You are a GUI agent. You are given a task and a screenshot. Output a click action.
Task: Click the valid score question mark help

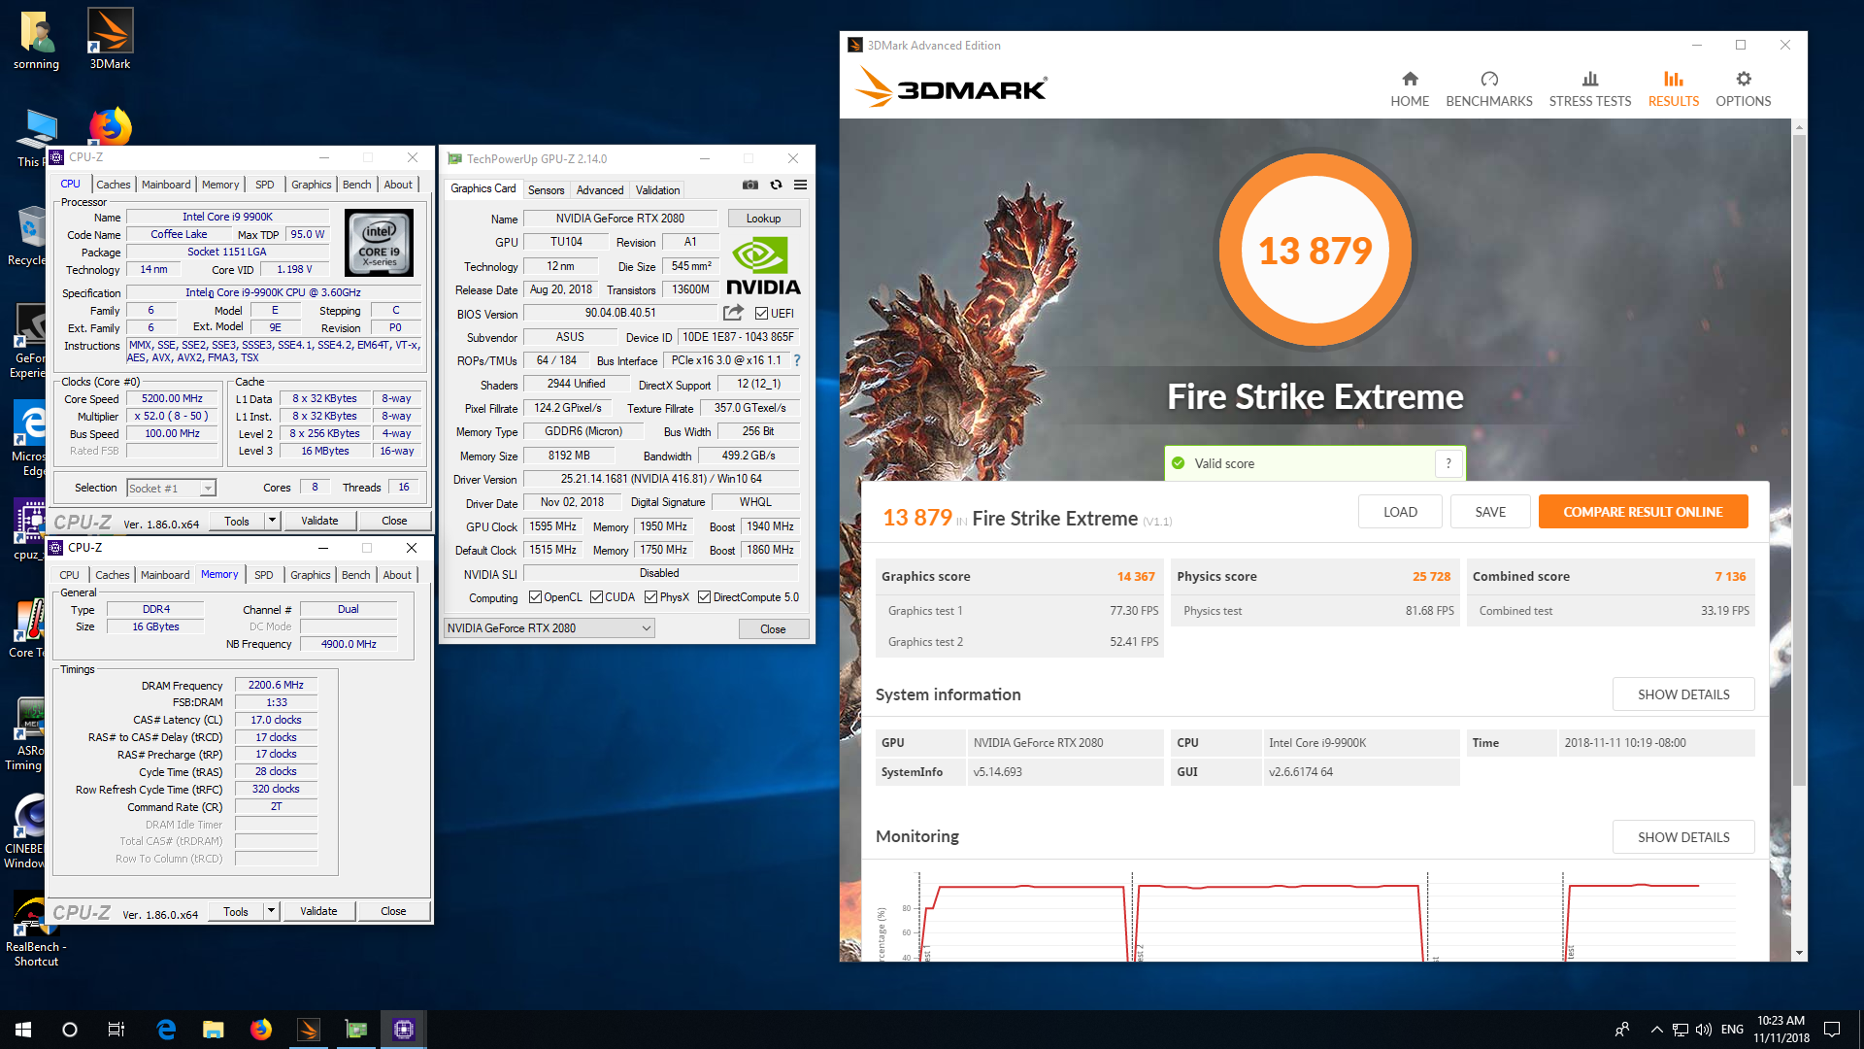(1448, 463)
